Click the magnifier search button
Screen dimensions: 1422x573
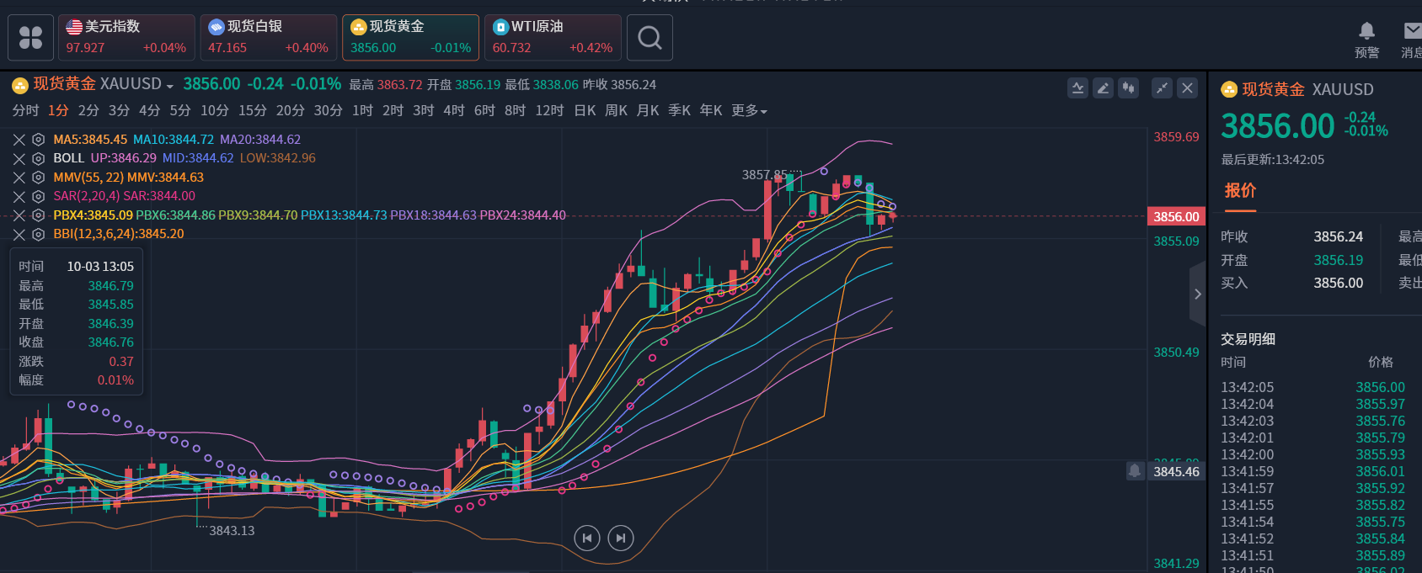(650, 38)
